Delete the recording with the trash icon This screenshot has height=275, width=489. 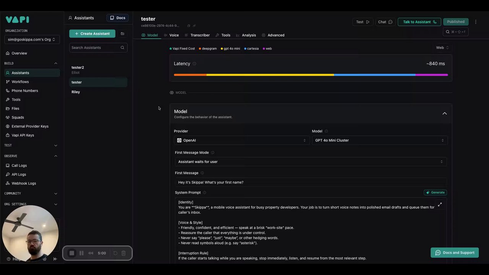click(123, 253)
